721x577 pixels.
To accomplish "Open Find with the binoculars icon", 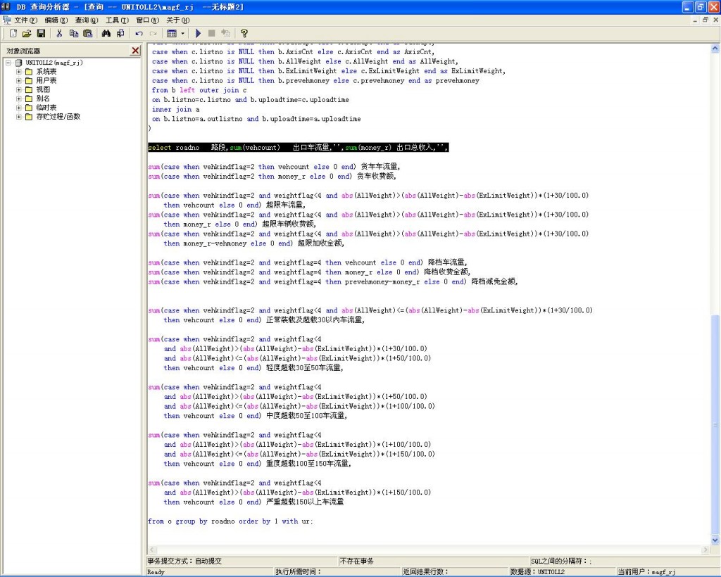I will [x=106, y=33].
